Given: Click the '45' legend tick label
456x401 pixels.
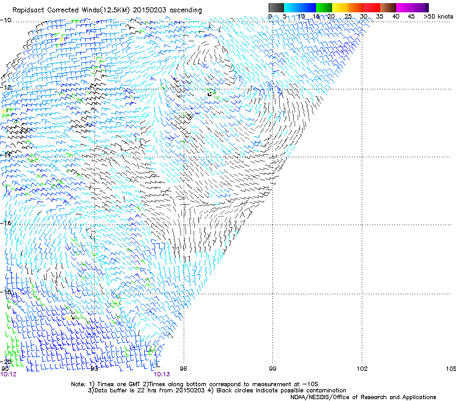Looking at the screenshot, I should (411, 17).
